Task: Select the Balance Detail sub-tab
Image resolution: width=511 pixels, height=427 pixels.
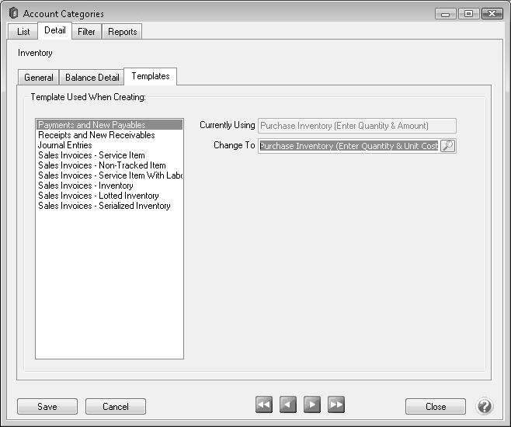Action: (x=92, y=78)
